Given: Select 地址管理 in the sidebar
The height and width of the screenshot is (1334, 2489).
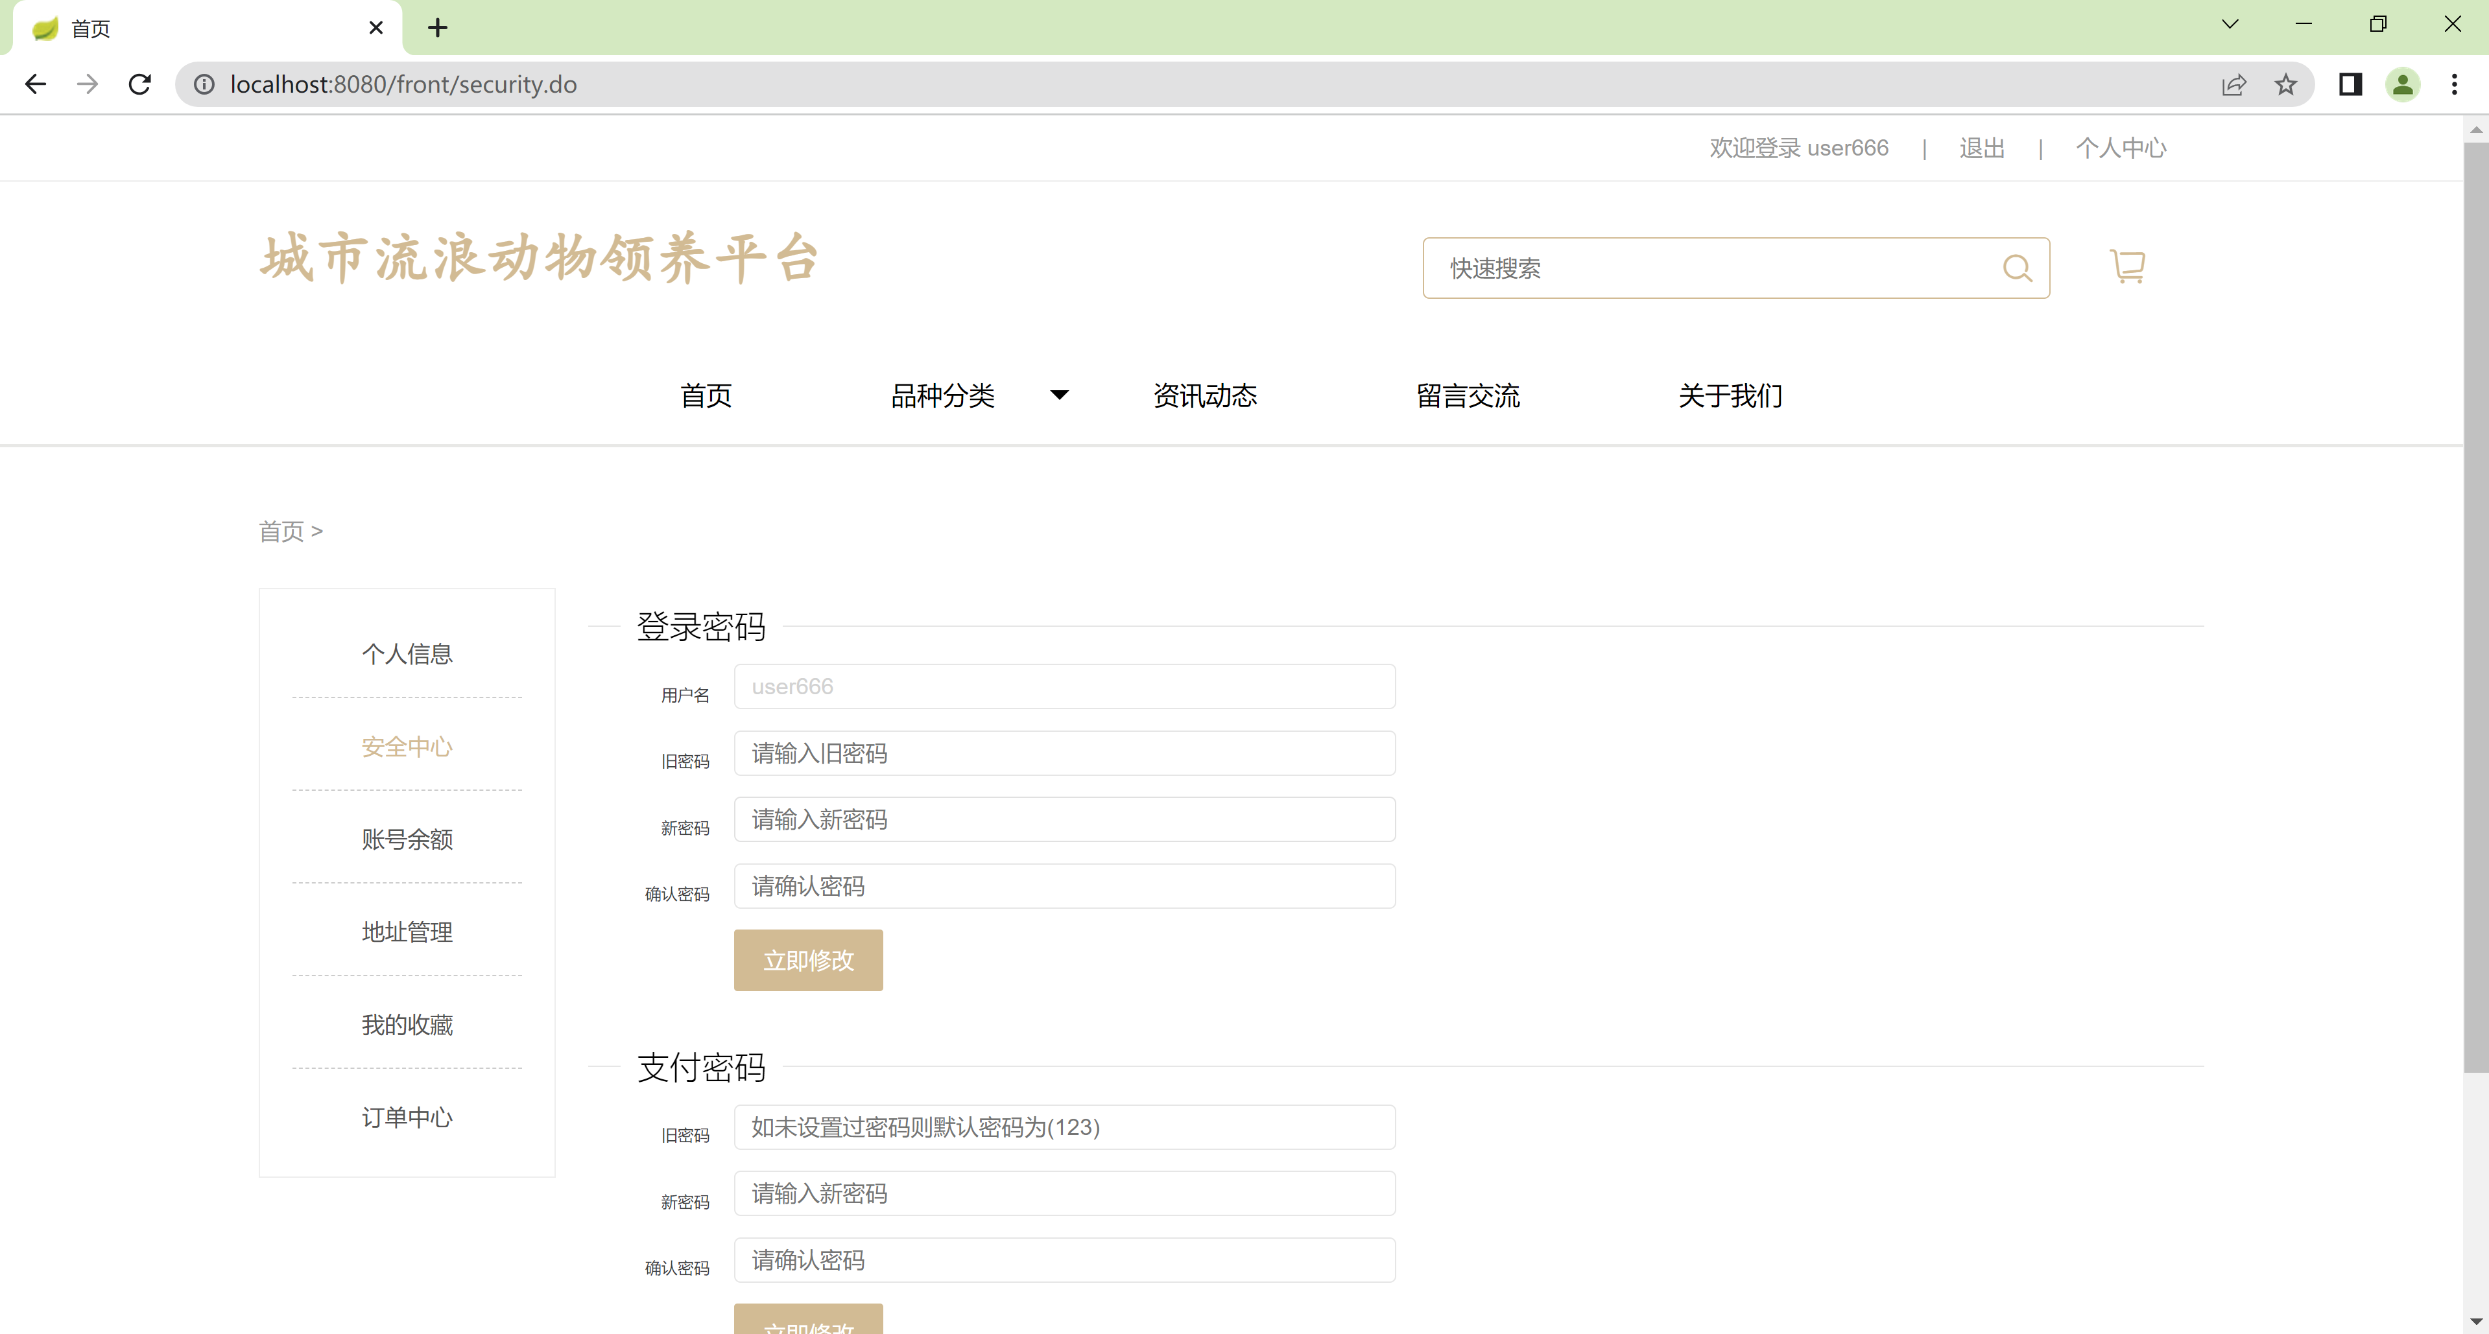Looking at the screenshot, I should [407, 932].
